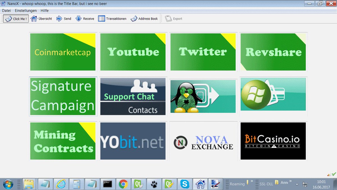Launch Google Chrome from the taskbar
337x190 pixels.
[123, 184]
